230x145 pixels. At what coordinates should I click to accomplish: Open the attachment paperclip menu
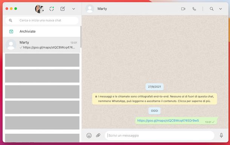pos(98,135)
